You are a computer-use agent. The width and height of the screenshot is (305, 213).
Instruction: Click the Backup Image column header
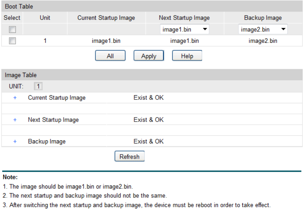tap(263, 18)
